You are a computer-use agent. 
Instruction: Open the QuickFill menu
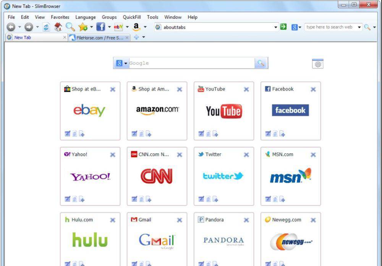pos(131,17)
